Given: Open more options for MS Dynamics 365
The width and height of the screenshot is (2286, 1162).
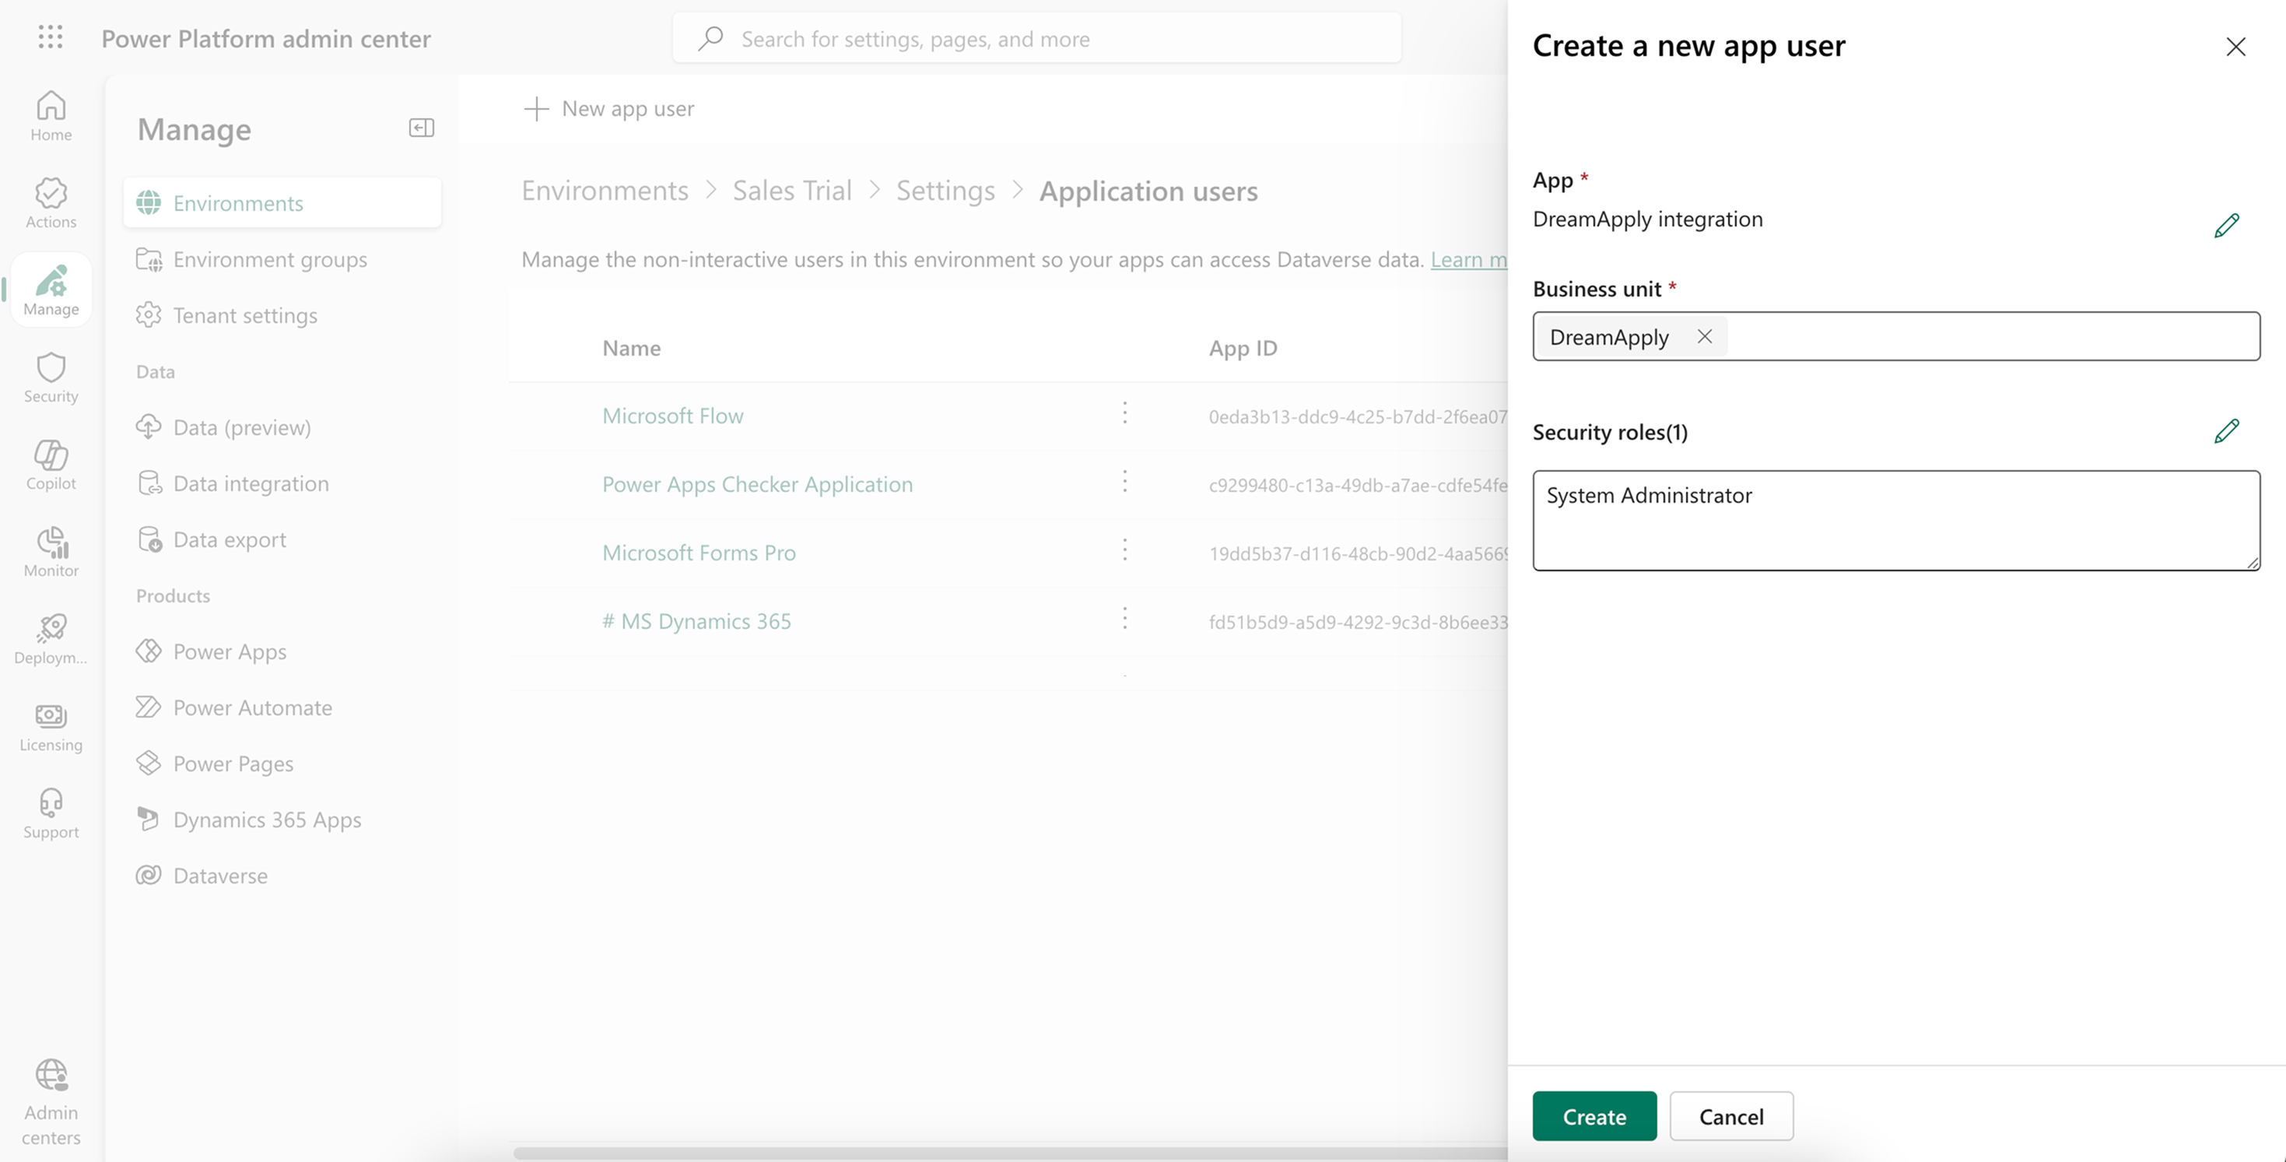Looking at the screenshot, I should coord(1124,618).
